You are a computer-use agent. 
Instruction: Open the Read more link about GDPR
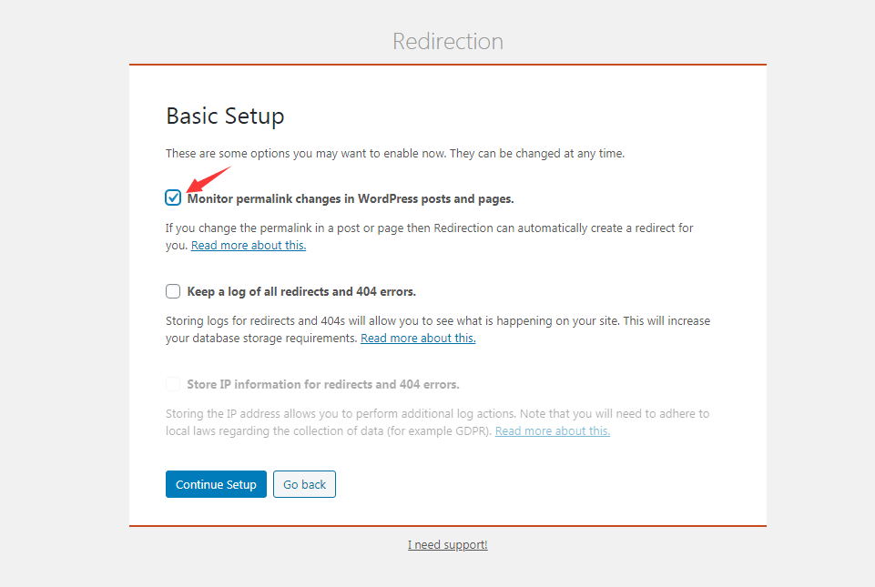click(x=552, y=430)
